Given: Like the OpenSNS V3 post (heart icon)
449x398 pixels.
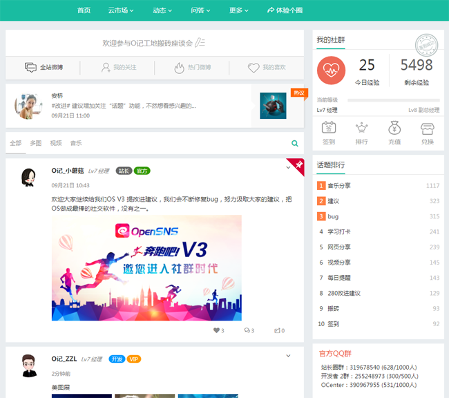Looking at the screenshot, I should (x=216, y=330).
